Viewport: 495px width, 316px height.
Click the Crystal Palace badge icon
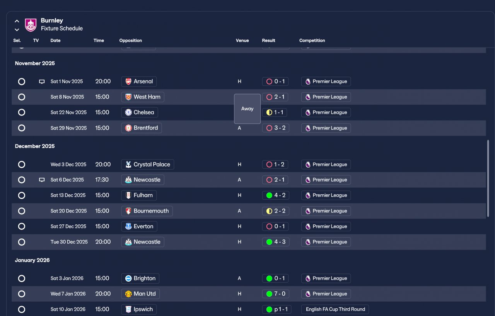click(128, 165)
